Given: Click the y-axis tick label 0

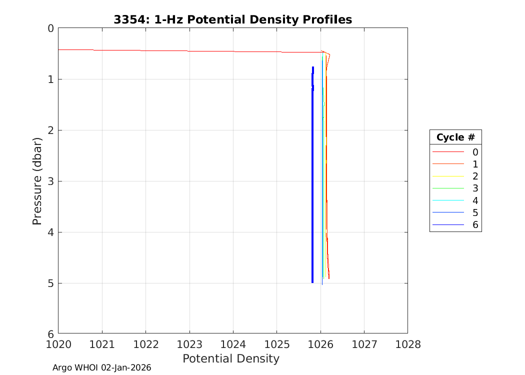Looking at the screenshot, I should [50, 28].
